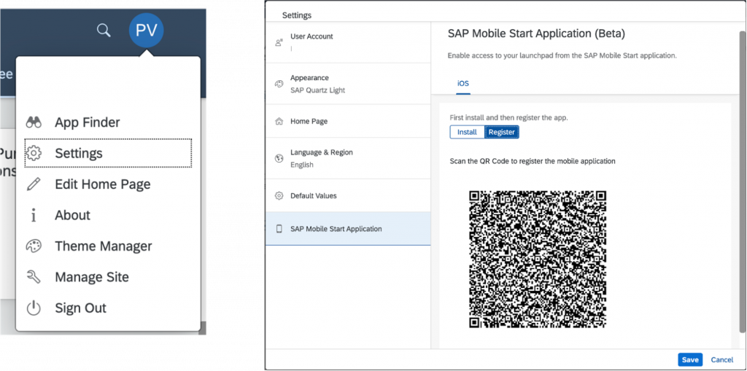Select the Install segmented button
The image size is (747, 371).
[x=467, y=132]
